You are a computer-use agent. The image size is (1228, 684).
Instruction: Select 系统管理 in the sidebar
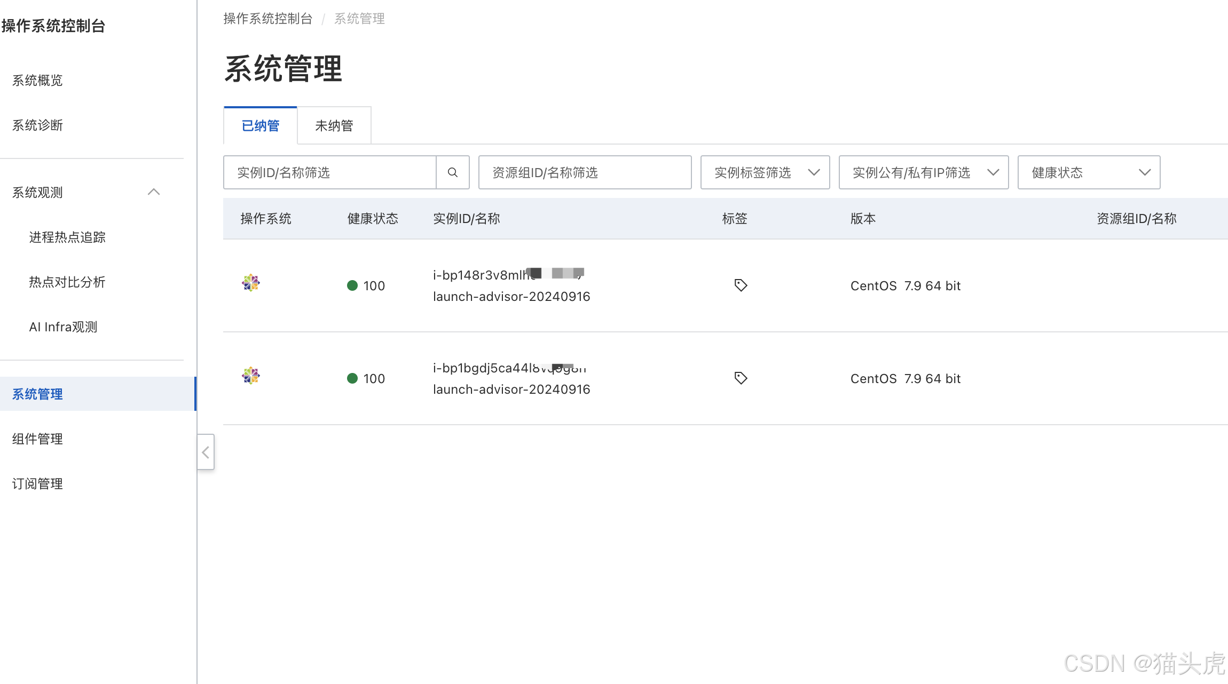(98, 394)
